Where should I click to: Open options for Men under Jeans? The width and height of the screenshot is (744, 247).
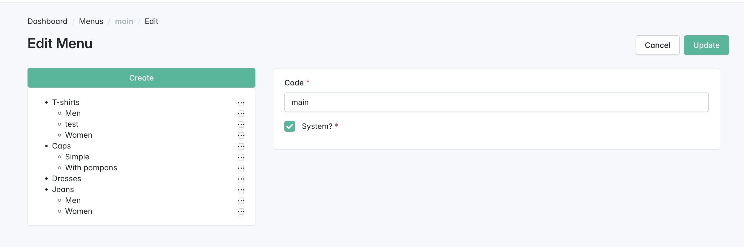(241, 200)
